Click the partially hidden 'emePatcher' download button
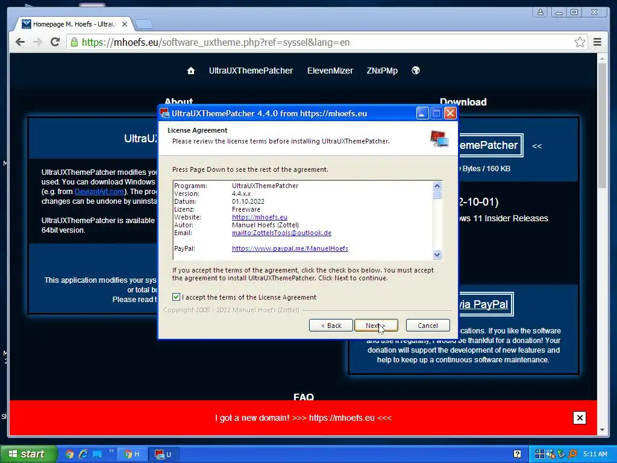This screenshot has height=463, width=617. pos(490,145)
